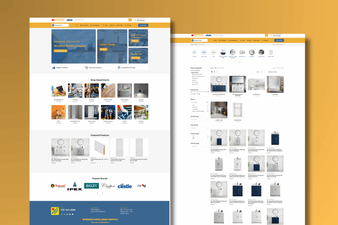Viewport: 338px width, 225px height.
Task: Click Flyers in the top navigation
Action: [x=105, y=25]
